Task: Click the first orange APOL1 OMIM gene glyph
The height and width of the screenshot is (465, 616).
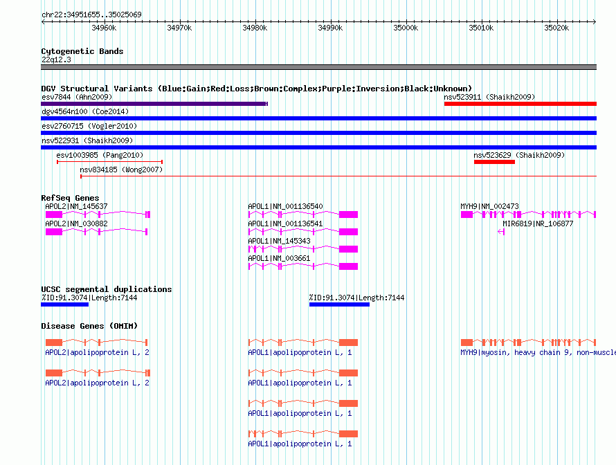Action: tap(303, 343)
